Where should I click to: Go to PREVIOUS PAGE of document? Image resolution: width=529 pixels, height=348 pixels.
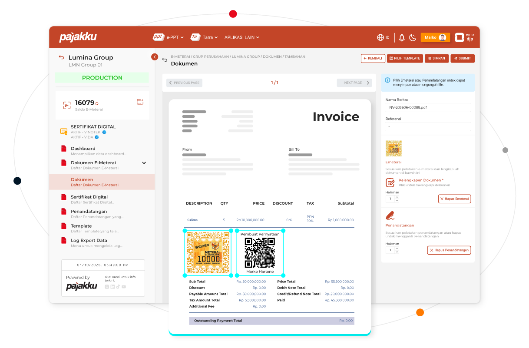(x=184, y=83)
